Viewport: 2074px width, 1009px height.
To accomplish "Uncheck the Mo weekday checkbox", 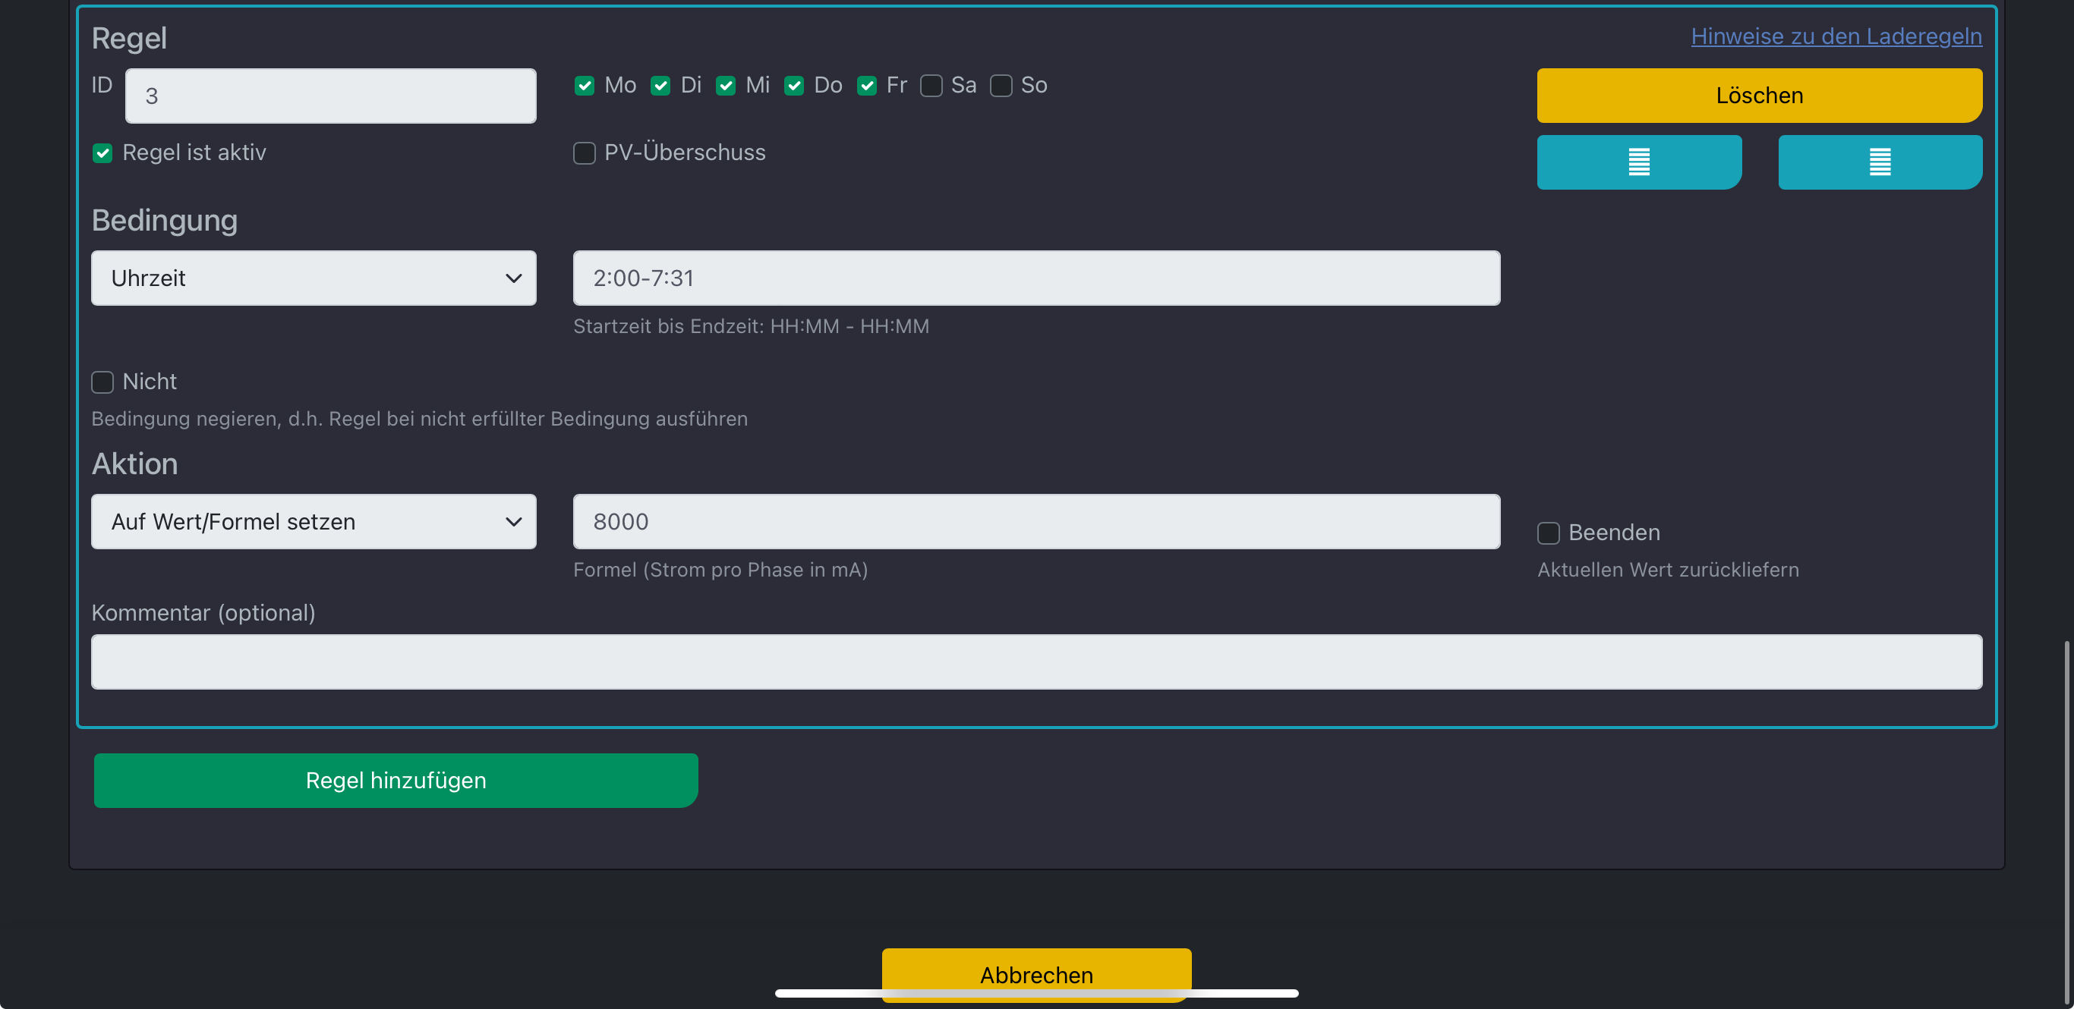I will point(585,85).
